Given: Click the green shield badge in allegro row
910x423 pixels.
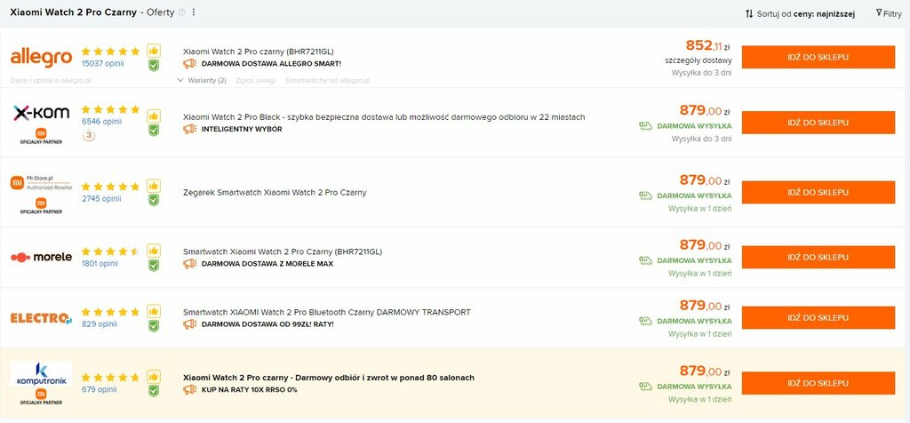Looking at the screenshot, I should click(x=154, y=66).
